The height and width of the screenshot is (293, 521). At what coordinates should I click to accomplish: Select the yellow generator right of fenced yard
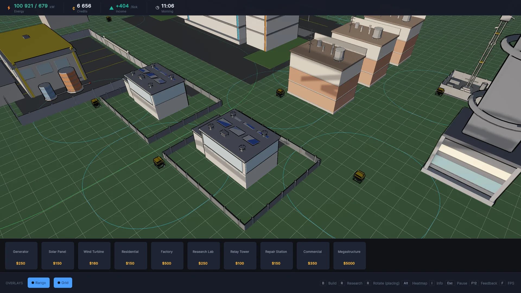(359, 176)
